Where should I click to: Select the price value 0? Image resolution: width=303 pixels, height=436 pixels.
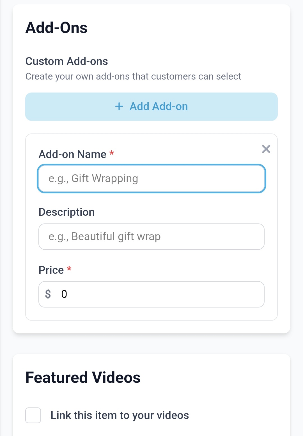[64, 294]
